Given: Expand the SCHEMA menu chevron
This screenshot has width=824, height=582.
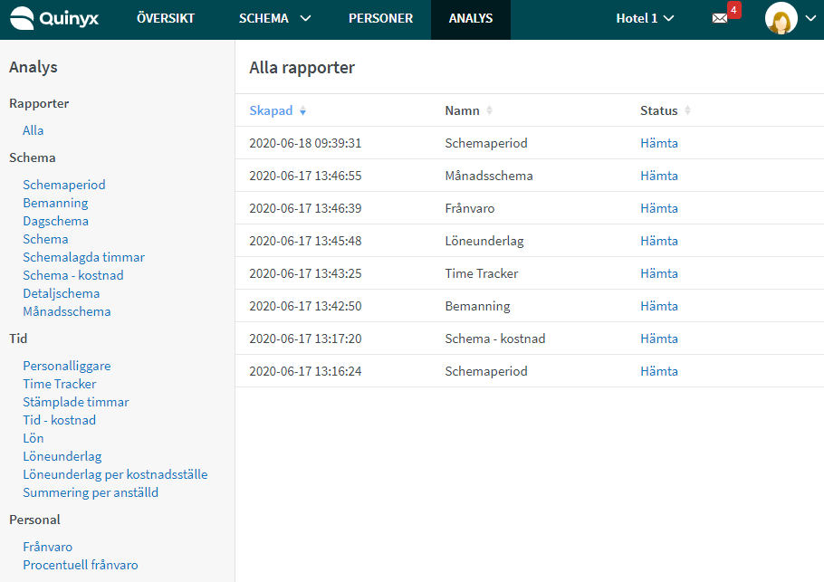Looking at the screenshot, I should point(305,18).
